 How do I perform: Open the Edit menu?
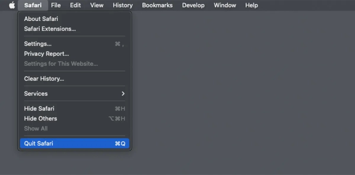click(75, 5)
